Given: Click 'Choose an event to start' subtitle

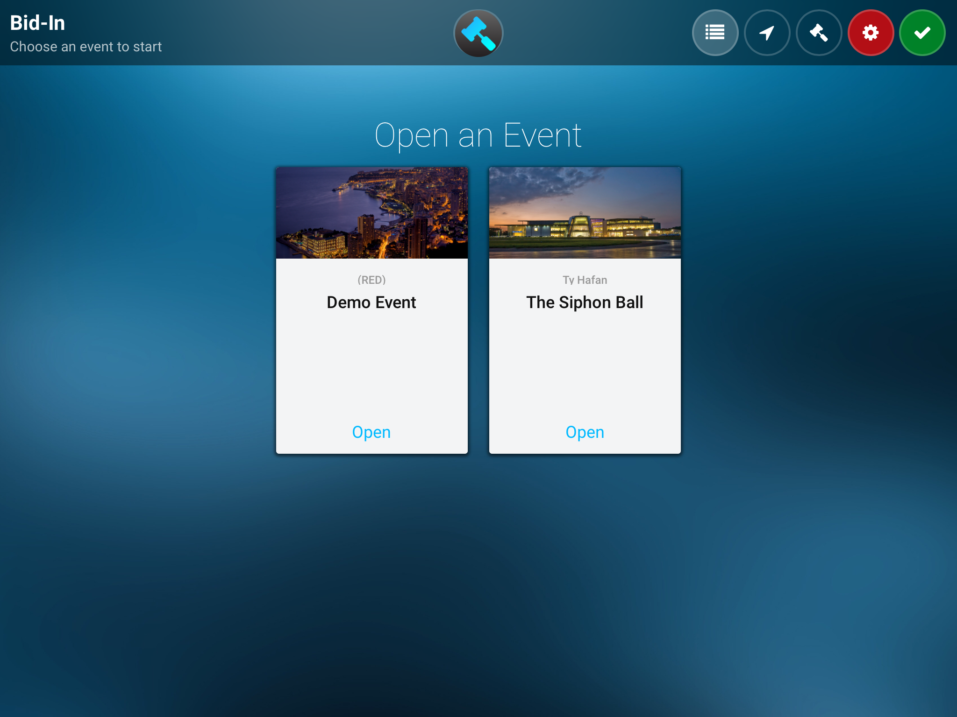Looking at the screenshot, I should coord(86,47).
